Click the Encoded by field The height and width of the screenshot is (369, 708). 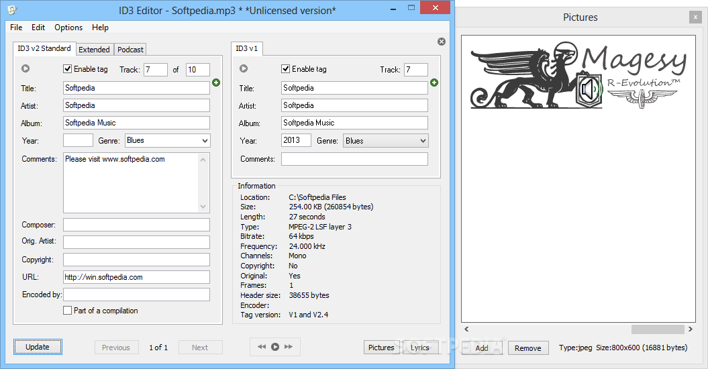pos(136,295)
